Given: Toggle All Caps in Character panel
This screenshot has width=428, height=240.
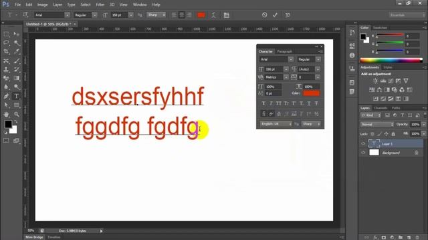Looking at the screenshot, I should [278, 104].
